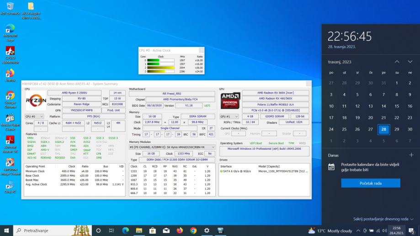Open the memory module selection dropdown

[x=173, y=147]
